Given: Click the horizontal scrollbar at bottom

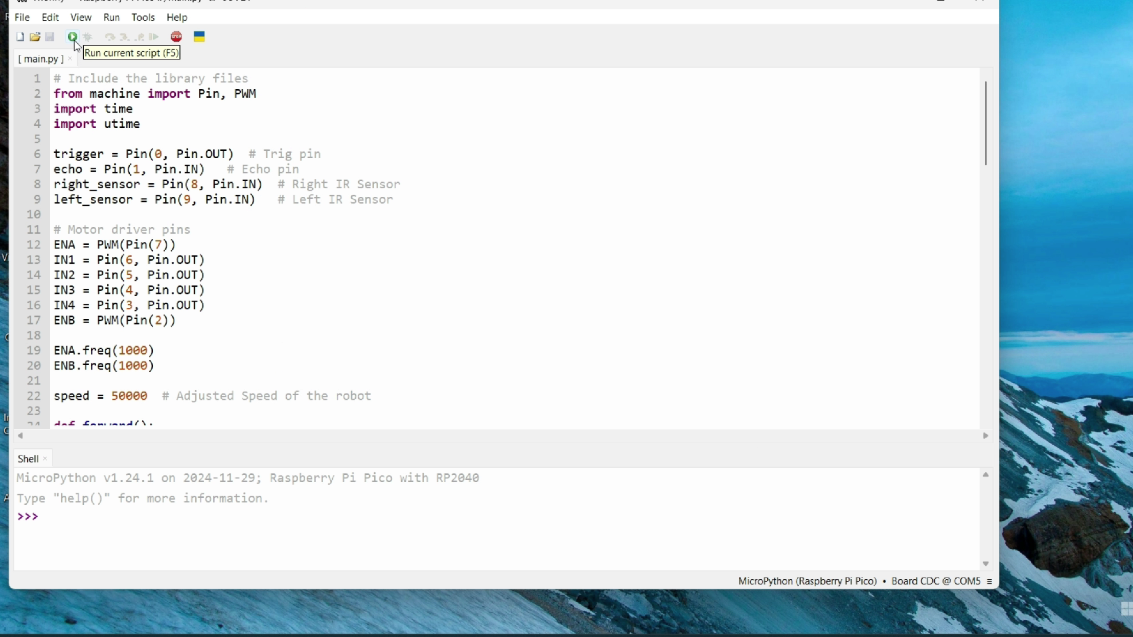Looking at the screenshot, I should tap(502, 436).
